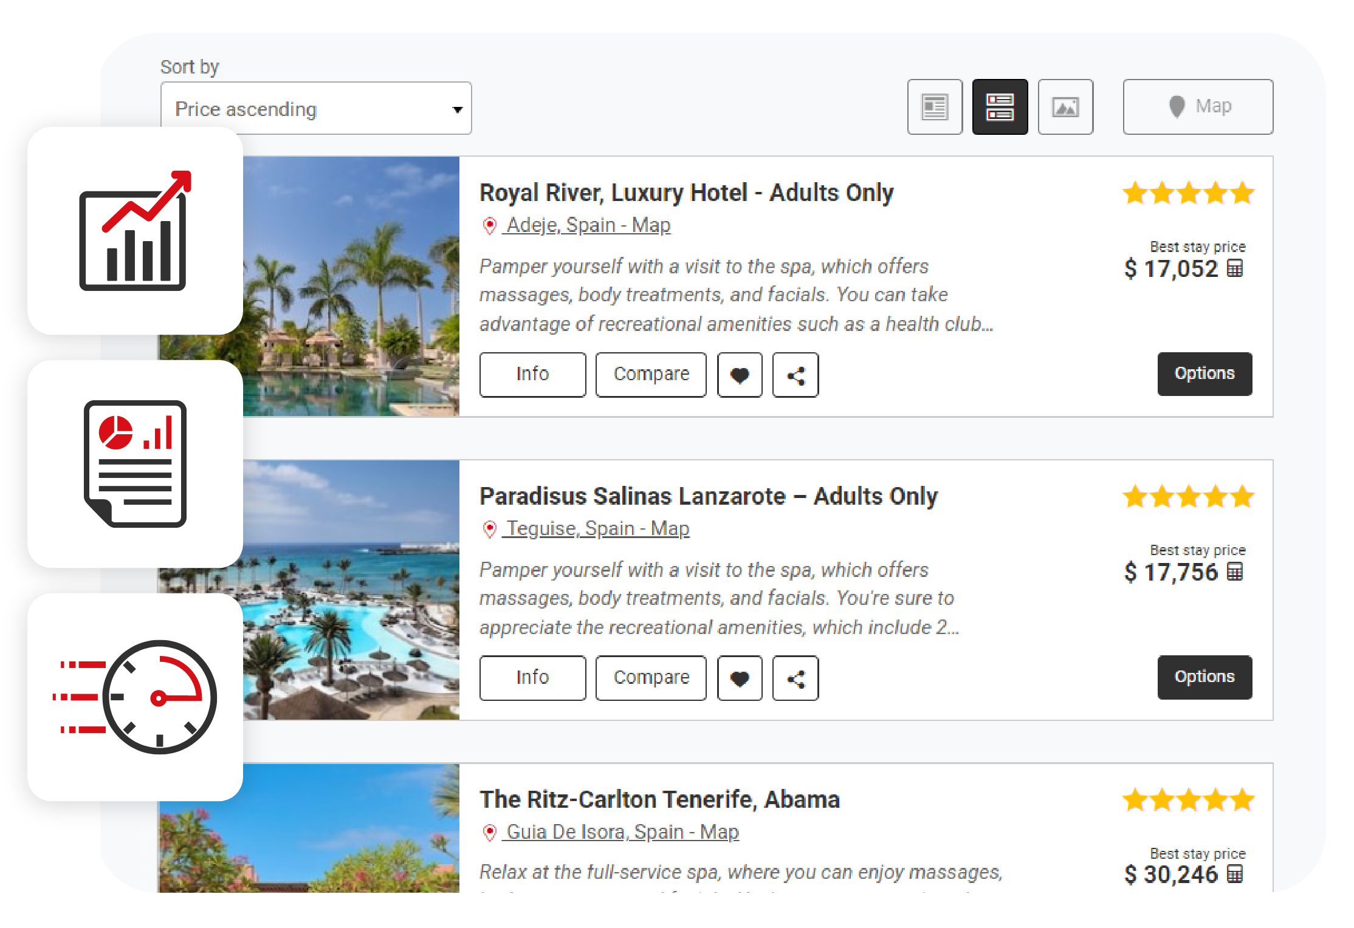Open price calculator for $17,052 stay
This screenshot has width=1354, height=928.
(1235, 268)
